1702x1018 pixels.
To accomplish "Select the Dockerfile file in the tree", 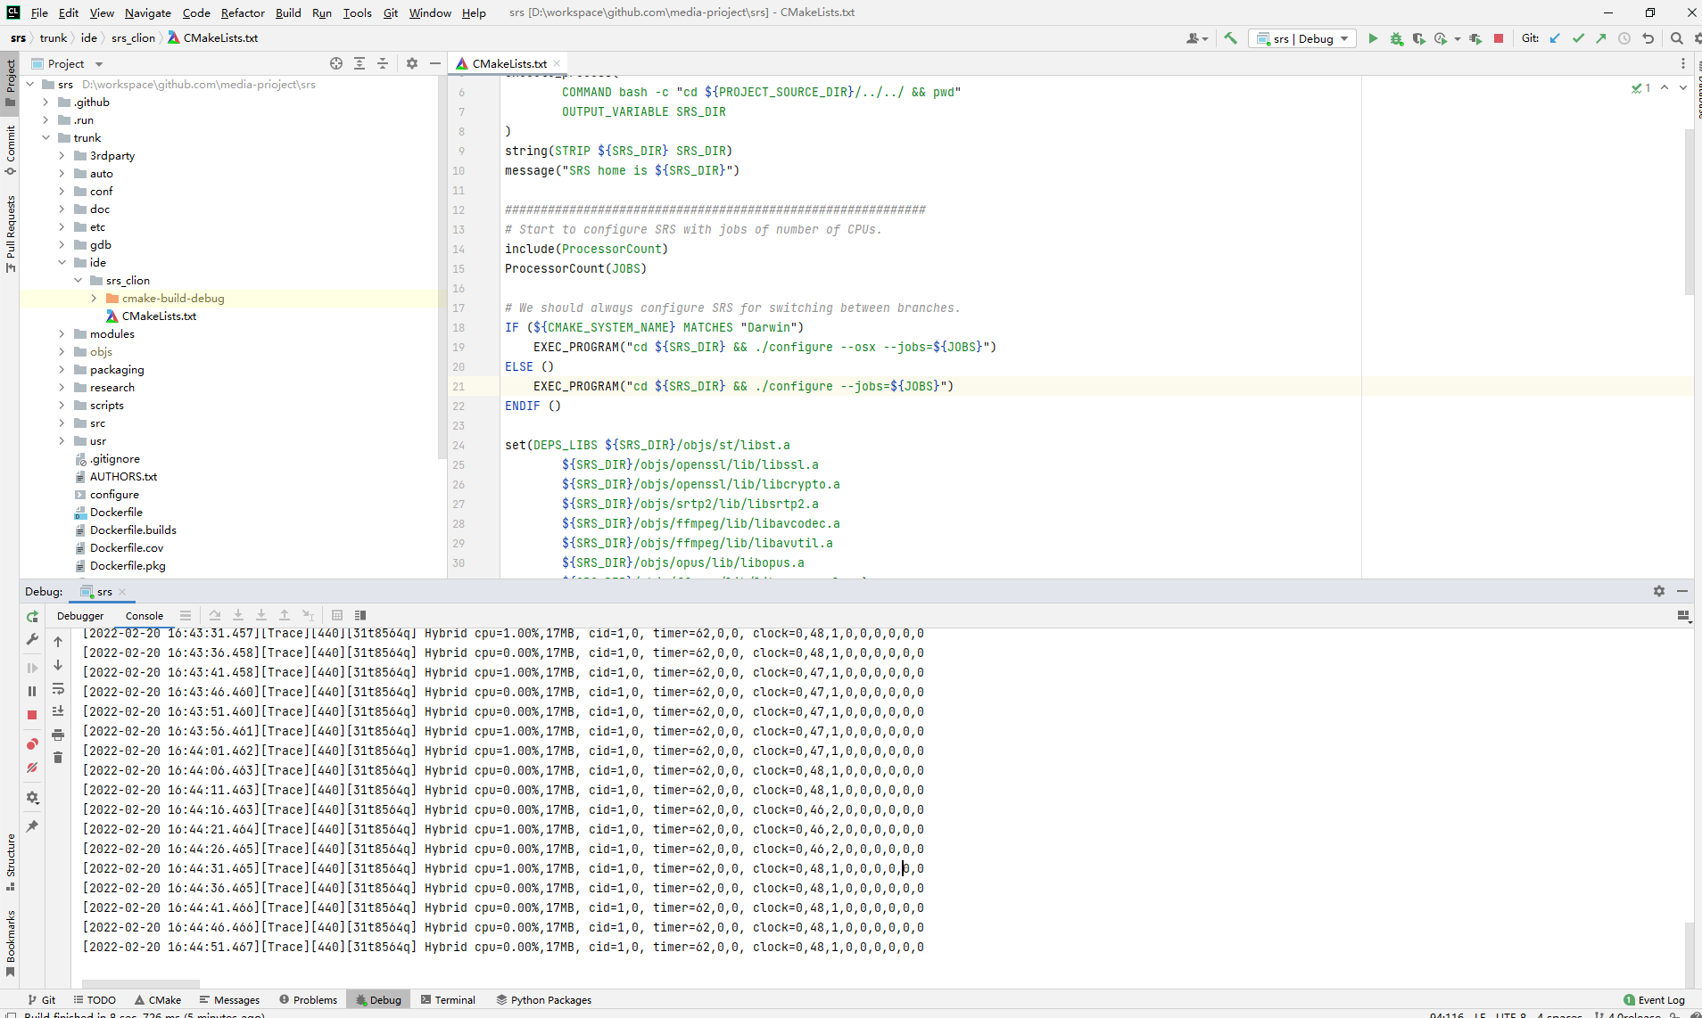I will [x=116, y=513].
